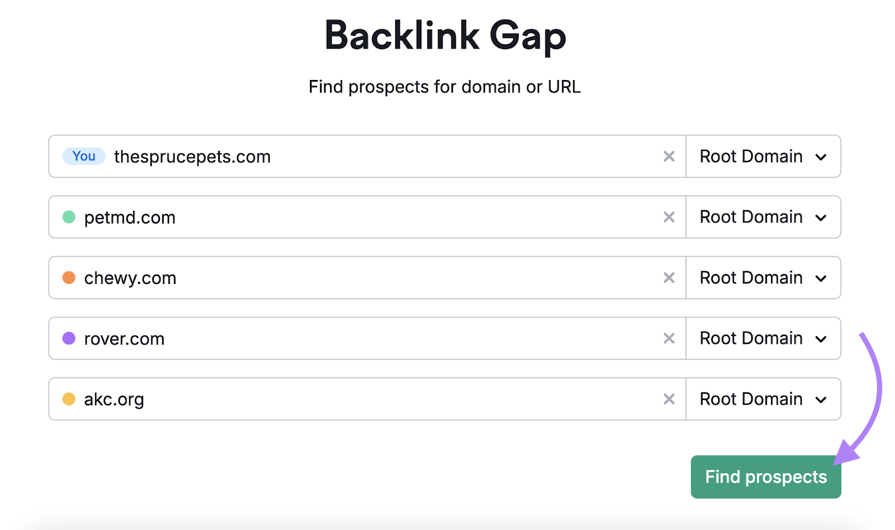The width and height of the screenshot is (895, 530).
Task: Clear the thesprucepets.com field
Action: (668, 157)
